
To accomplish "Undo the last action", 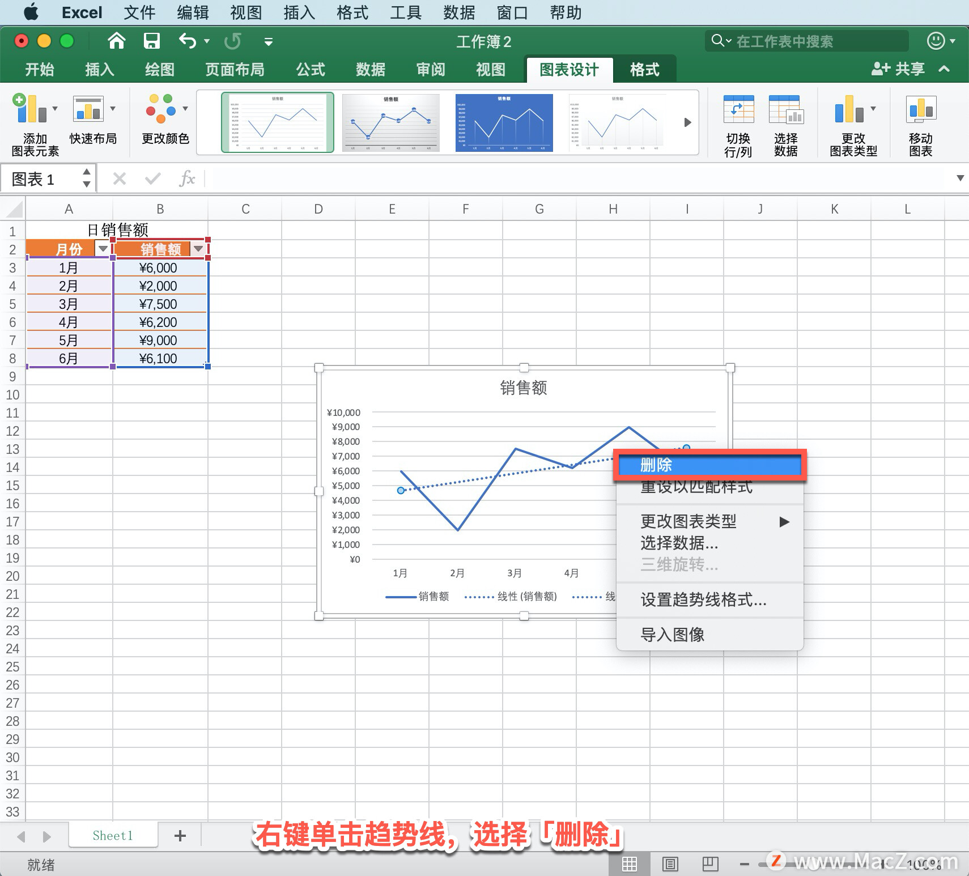I will (187, 41).
